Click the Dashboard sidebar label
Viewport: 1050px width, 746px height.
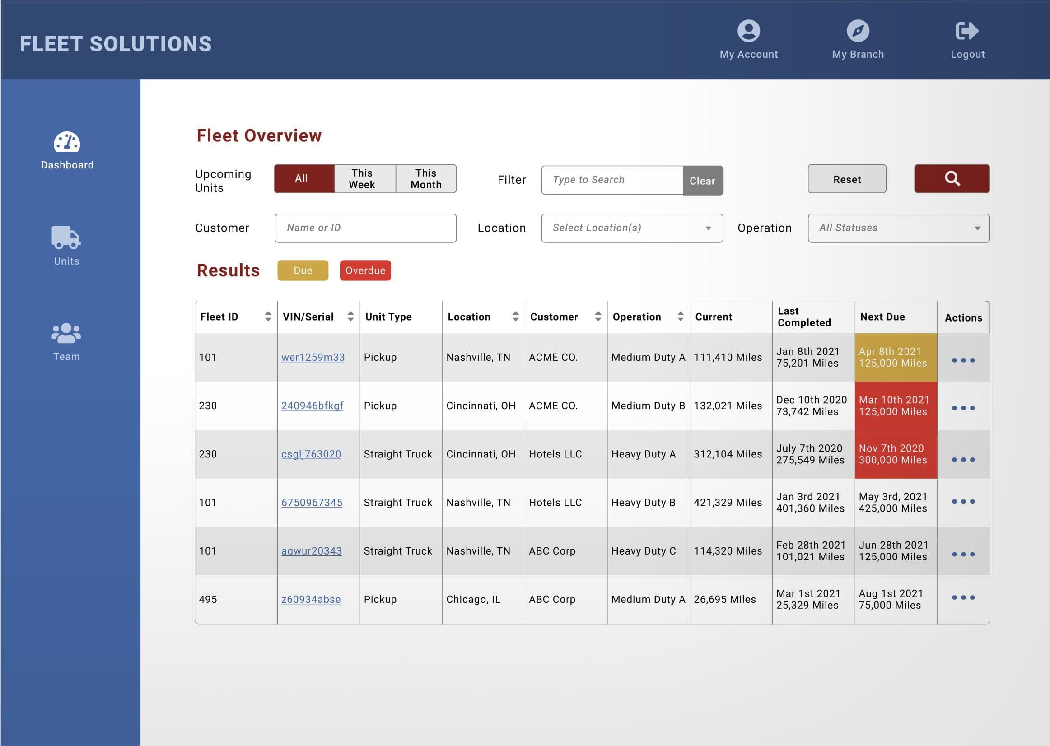pos(67,165)
